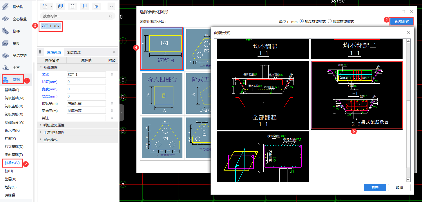Select the 土方 category
This screenshot has height=202, width=422.
[16, 67]
